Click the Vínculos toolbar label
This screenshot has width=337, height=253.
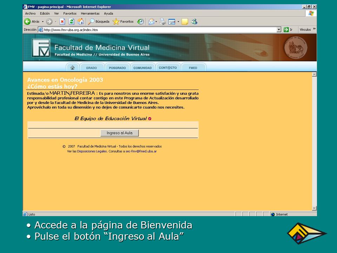point(305,30)
